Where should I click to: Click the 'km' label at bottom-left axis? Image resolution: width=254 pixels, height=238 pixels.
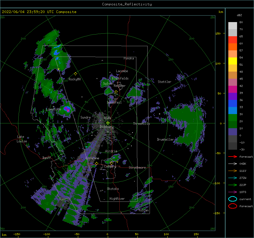[4, 235]
